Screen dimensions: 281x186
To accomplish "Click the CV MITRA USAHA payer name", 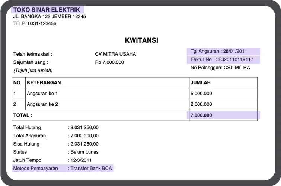I will click(x=115, y=54).
